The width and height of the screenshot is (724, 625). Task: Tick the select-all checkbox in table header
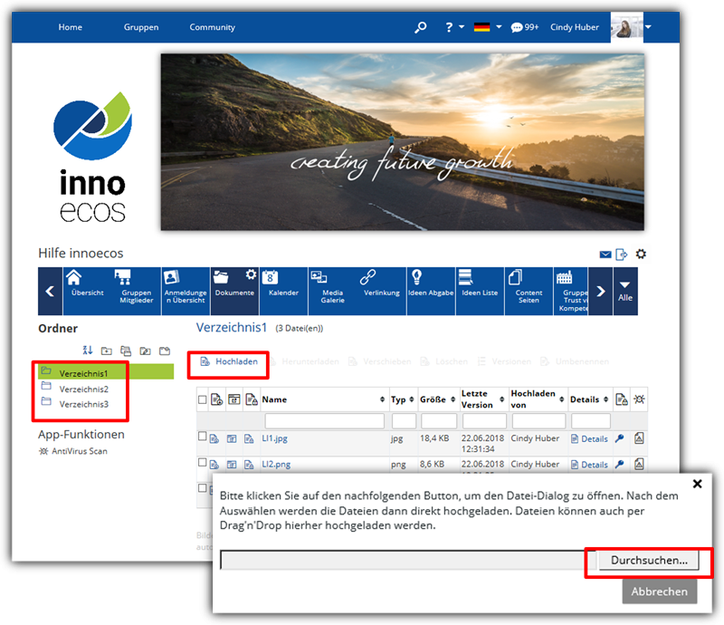click(203, 399)
